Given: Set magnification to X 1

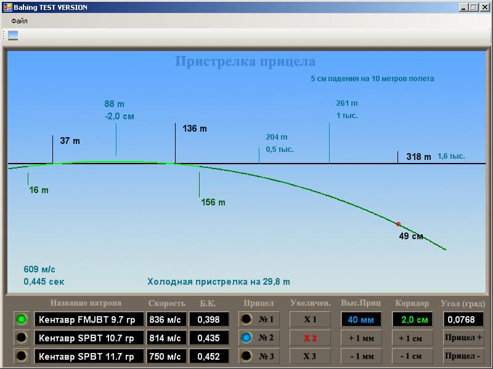Looking at the screenshot, I should [310, 319].
